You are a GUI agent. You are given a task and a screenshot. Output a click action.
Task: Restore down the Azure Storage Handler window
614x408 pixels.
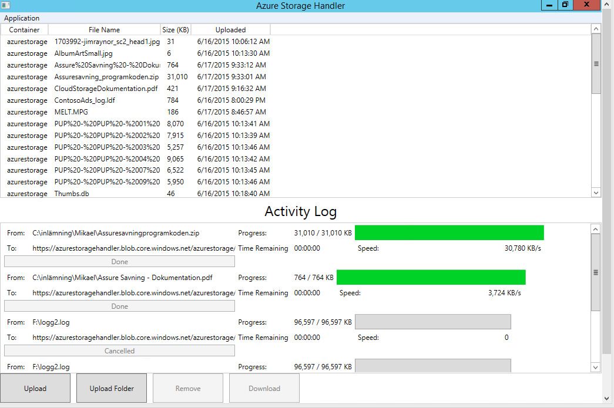pyautogui.click(x=565, y=5)
